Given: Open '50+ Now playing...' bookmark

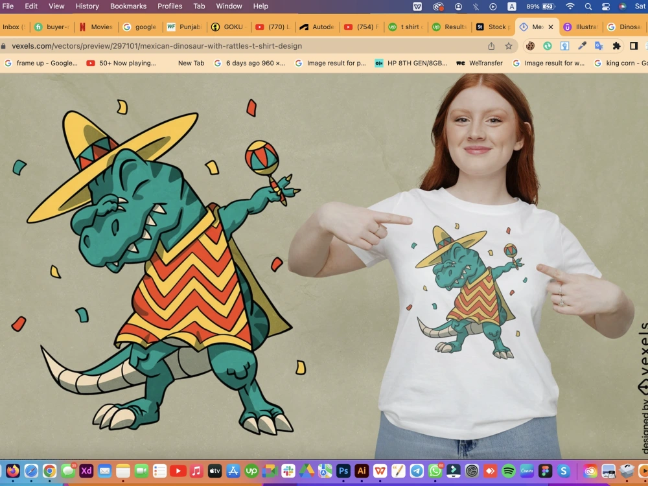Looking at the screenshot, I should (x=121, y=64).
